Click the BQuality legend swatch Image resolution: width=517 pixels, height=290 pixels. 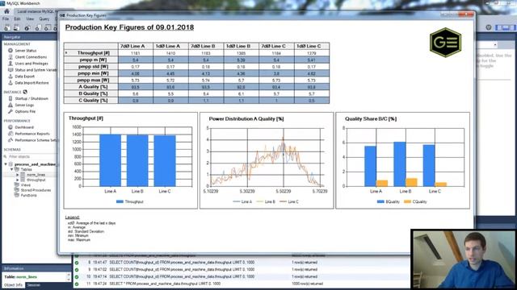tap(380, 201)
